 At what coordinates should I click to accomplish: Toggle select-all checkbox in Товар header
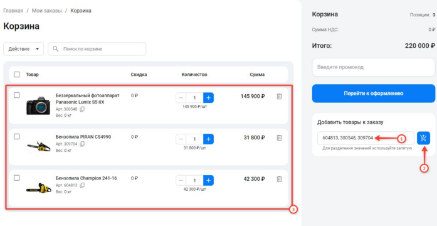point(17,75)
